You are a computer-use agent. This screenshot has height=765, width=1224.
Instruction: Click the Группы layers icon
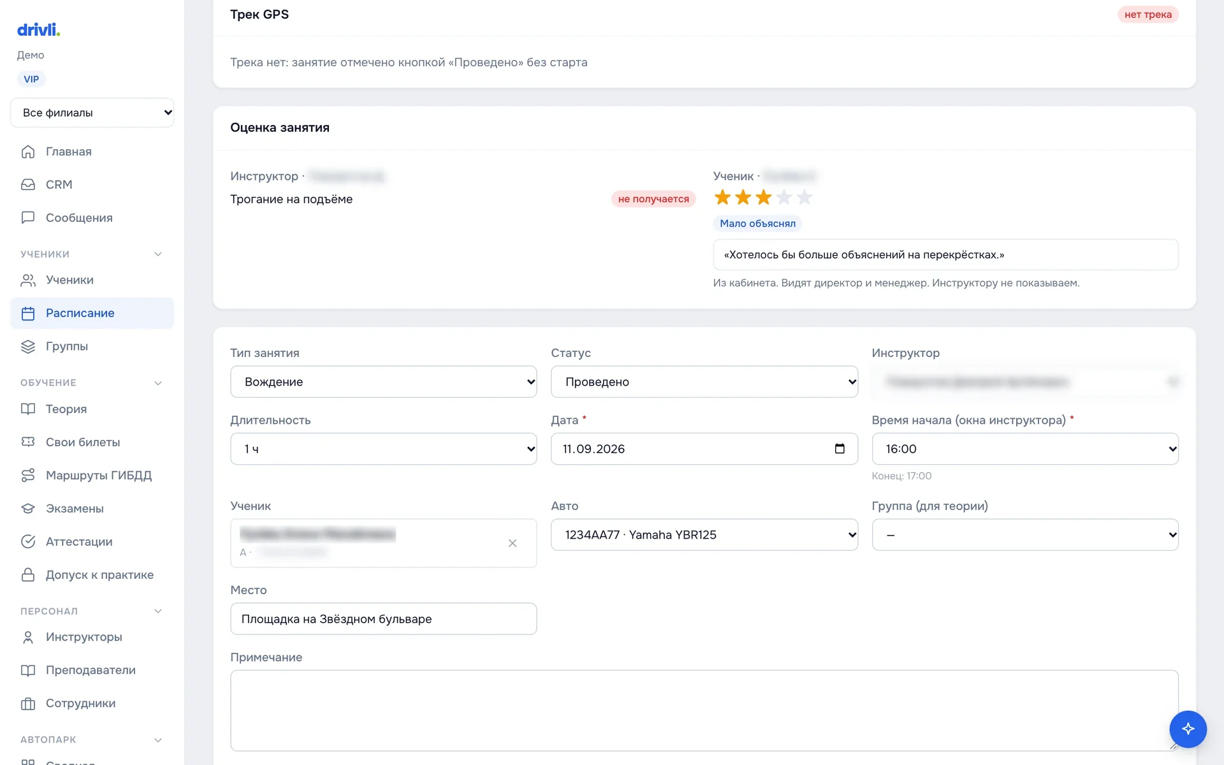(28, 347)
